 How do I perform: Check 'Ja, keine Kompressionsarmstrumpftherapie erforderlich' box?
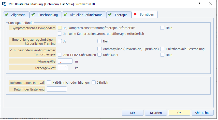(60, 34)
